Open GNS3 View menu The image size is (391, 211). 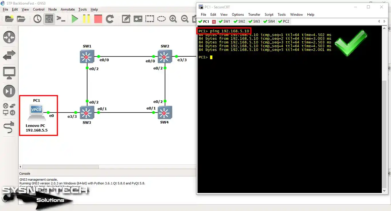pos(25,9)
